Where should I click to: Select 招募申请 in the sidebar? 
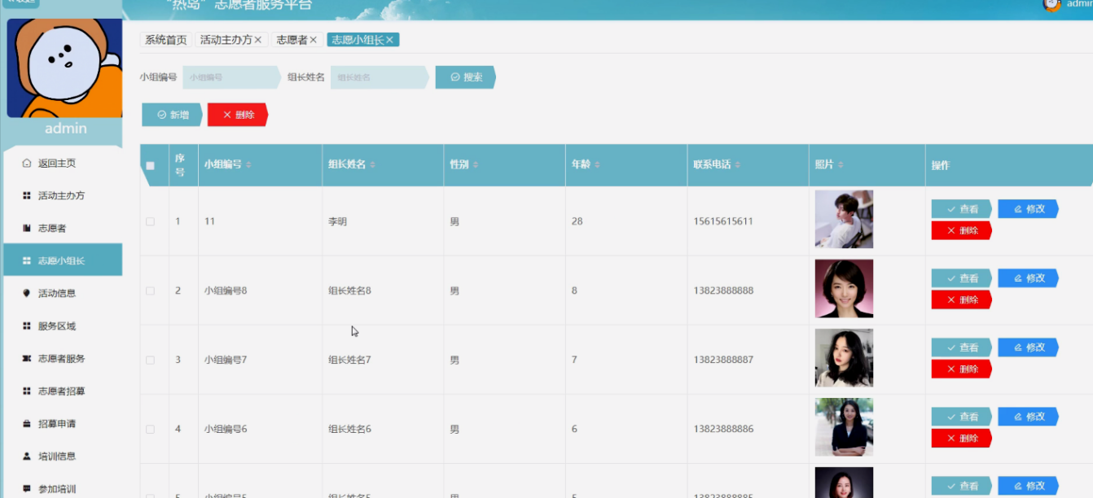[63, 423]
